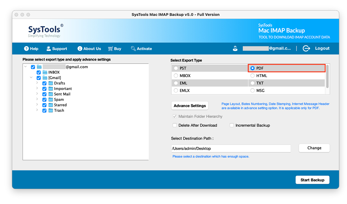Uncheck the Sent Mail folder checkbox
The width and height of the screenshot is (347, 204).
[44, 94]
